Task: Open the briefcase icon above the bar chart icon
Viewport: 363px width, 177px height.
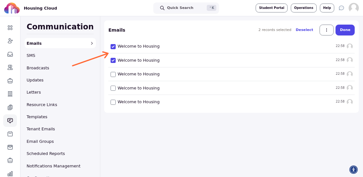Action: point(10,160)
